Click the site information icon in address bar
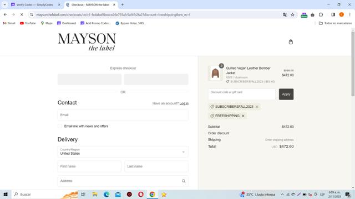 (x=32, y=15)
